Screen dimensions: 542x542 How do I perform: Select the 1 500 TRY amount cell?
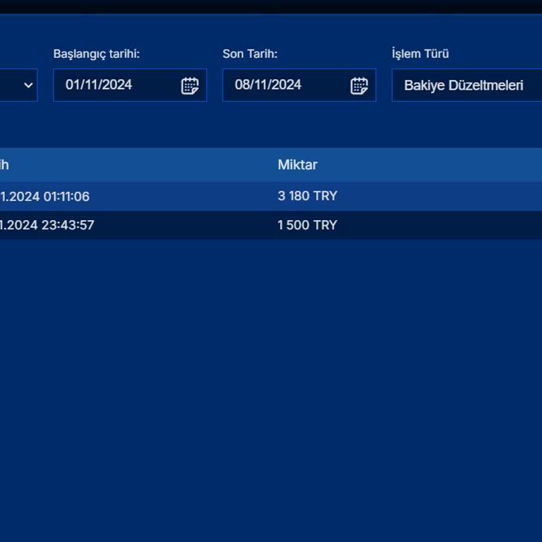point(307,225)
